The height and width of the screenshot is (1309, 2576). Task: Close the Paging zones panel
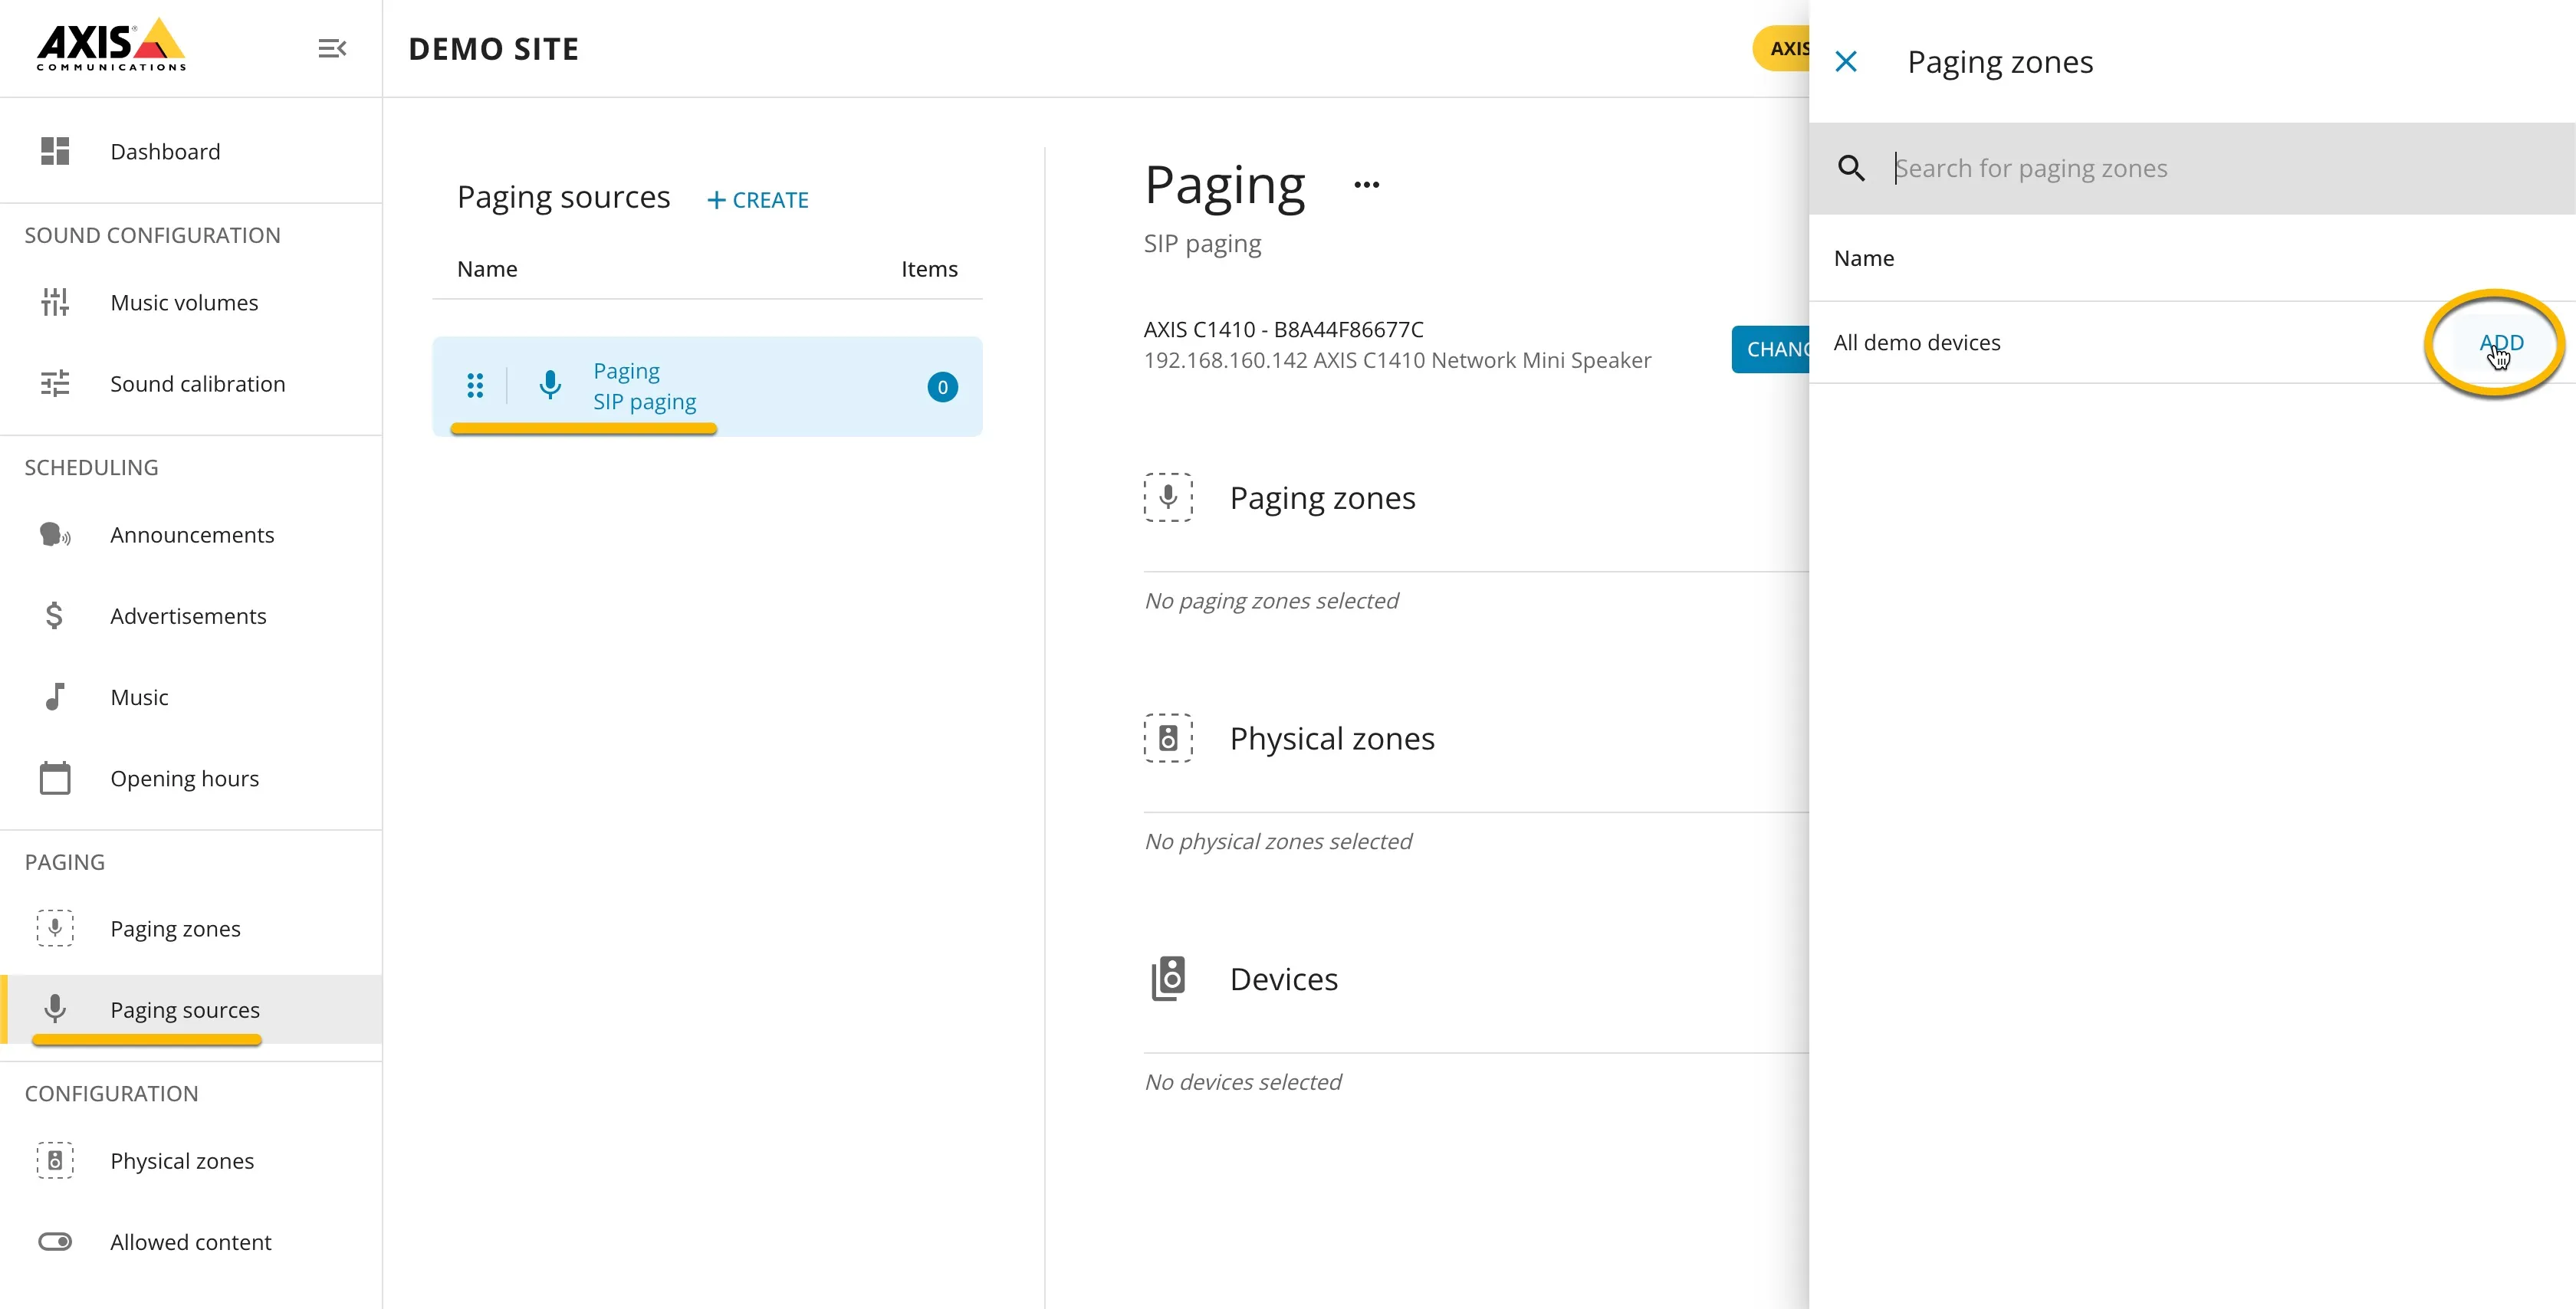pyautogui.click(x=1846, y=62)
